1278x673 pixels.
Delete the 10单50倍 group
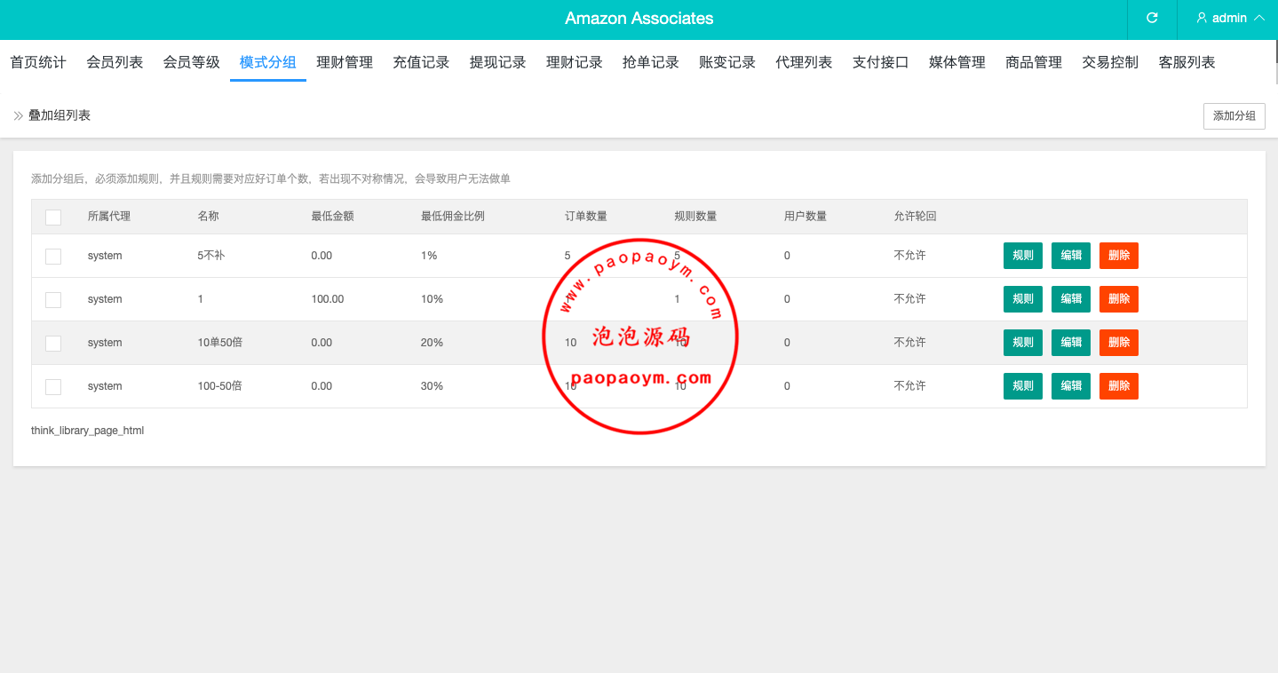[1118, 343]
